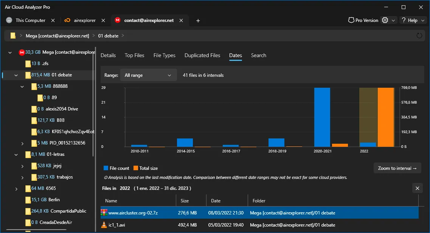Screen dimensions: 430x233
Task: Expand the PID_00152132656 folder node
Action: [x=22, y=143]
